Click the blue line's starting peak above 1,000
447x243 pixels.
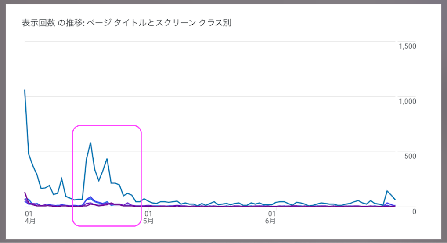(25, 90)
